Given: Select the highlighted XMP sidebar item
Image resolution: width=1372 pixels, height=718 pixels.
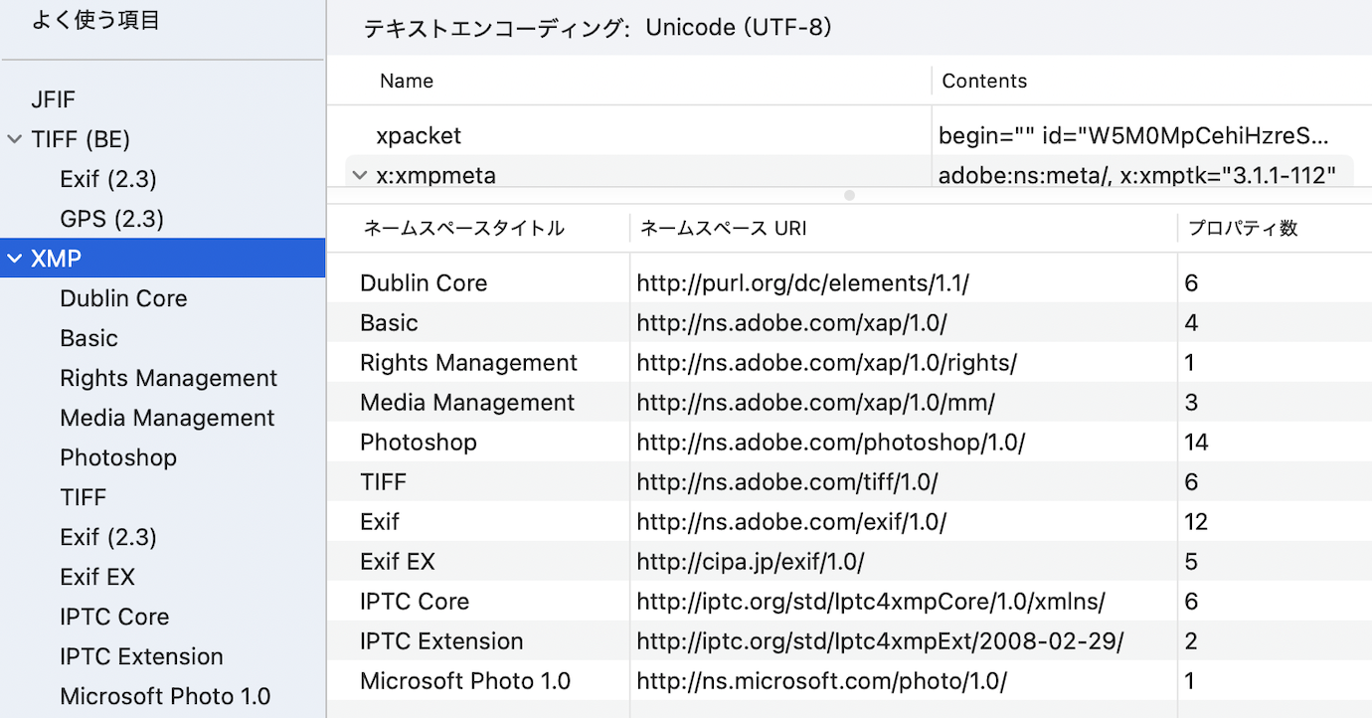Looking at the screenshot, I should coord(162,259).
